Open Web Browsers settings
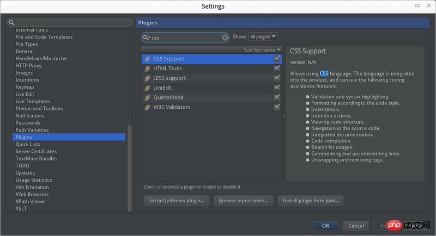The image size is (436, 236). pyautogui.click(x=32, y=195)
